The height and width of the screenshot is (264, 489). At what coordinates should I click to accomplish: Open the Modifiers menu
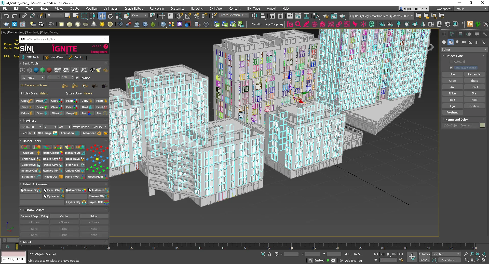(x=91, y=9)
